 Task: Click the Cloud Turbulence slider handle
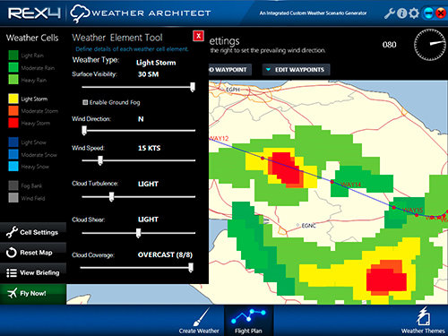(x=111, y=197)
